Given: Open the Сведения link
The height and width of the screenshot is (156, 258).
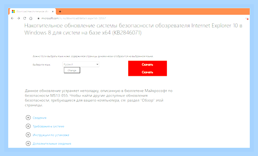Looking at the screenshot, I should tap(40, 118).
